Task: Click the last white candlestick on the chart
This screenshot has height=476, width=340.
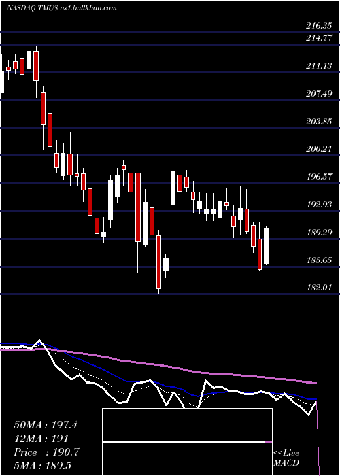Action: [267, 246]
